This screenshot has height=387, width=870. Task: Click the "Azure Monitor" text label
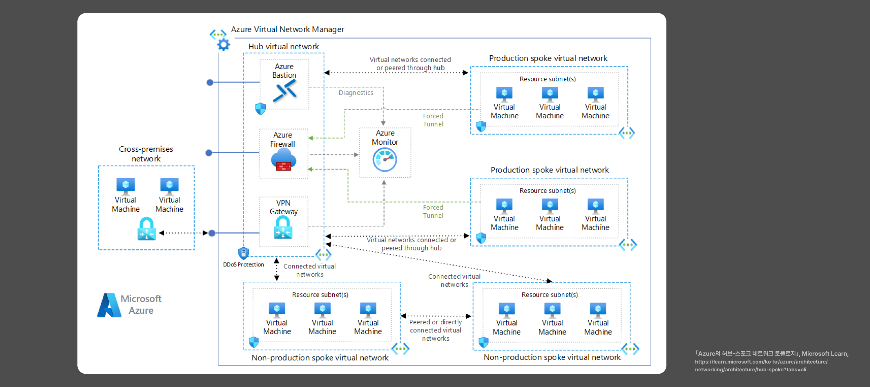click(x=385, y=137)
